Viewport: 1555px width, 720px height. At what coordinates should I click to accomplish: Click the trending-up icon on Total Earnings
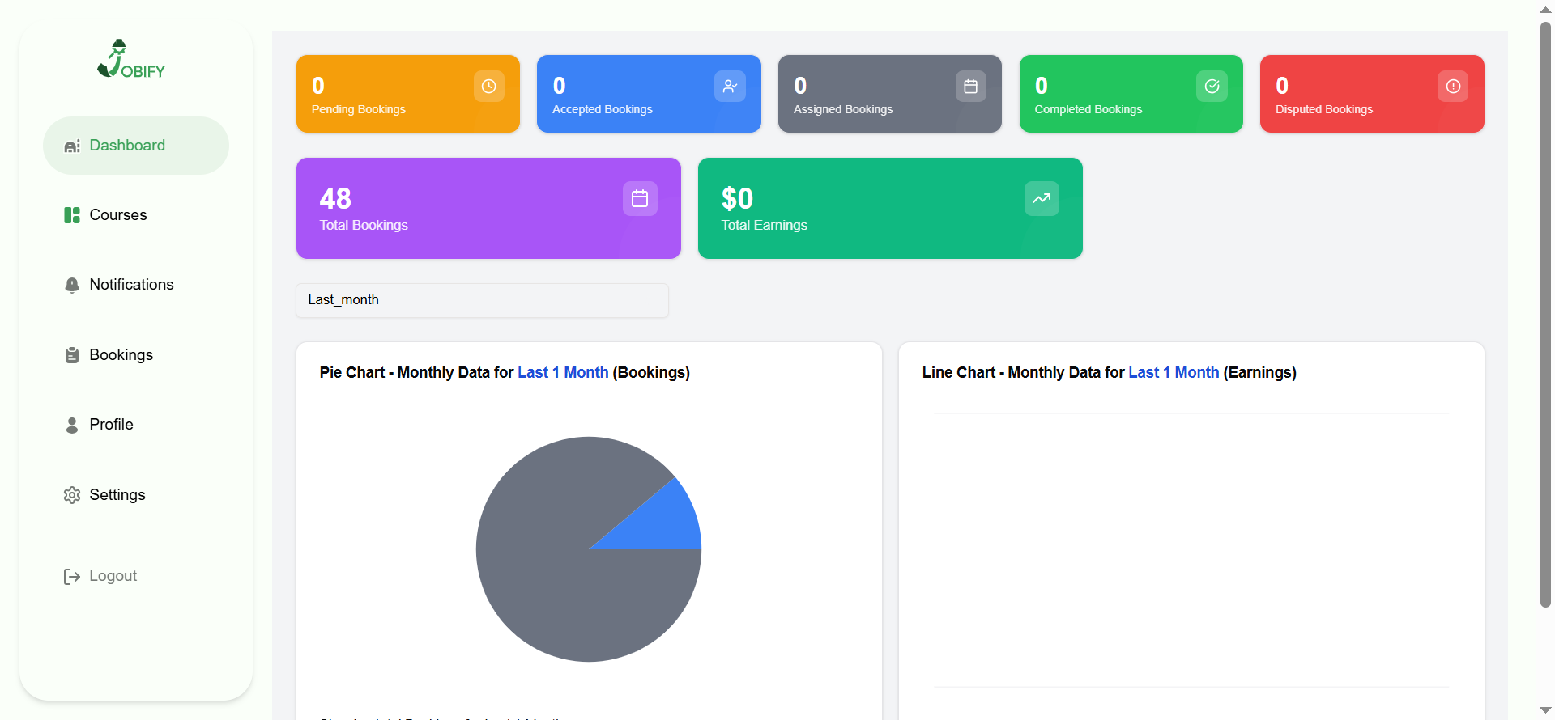(x=1042, y=199)
